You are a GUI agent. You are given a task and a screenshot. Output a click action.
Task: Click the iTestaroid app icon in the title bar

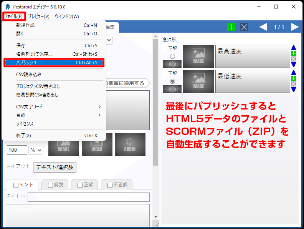pos(8,7)
